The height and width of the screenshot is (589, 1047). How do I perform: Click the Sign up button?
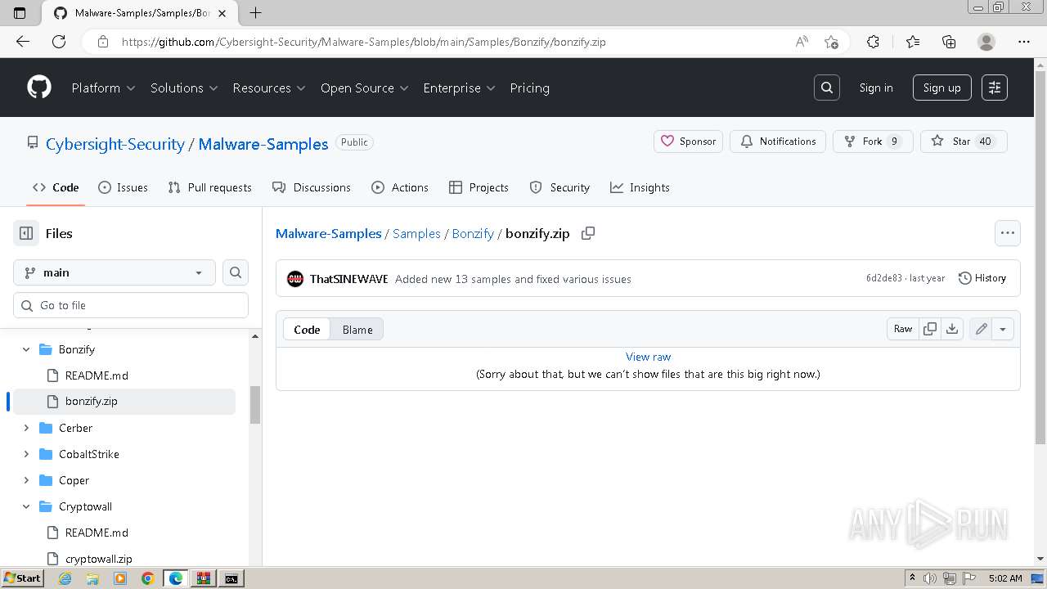[941, 88]
